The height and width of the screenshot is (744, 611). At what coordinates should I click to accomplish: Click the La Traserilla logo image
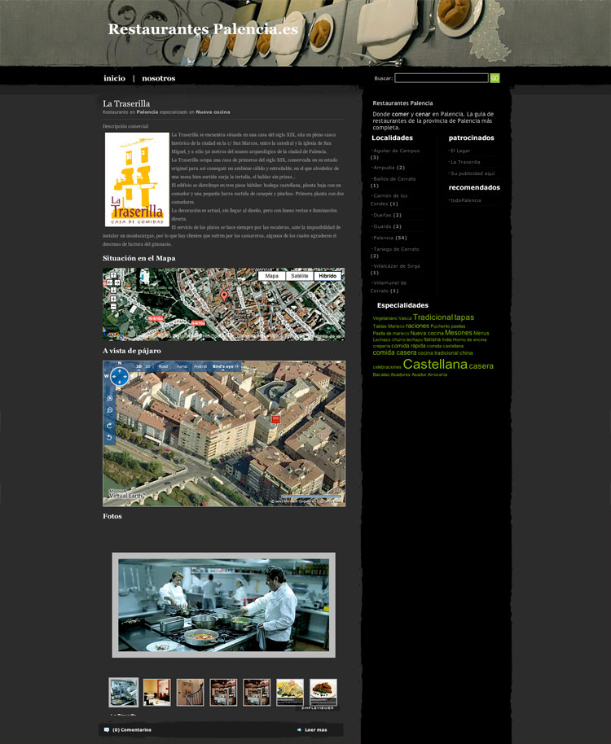point(137,179)
